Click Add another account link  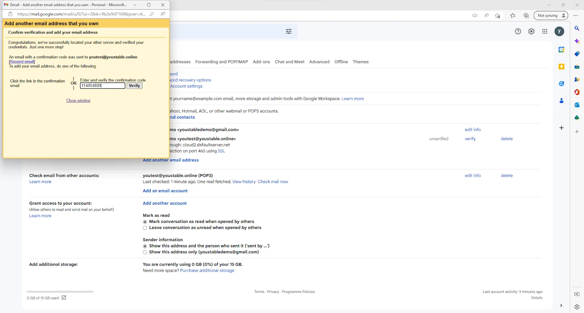(x=165, y=203)
